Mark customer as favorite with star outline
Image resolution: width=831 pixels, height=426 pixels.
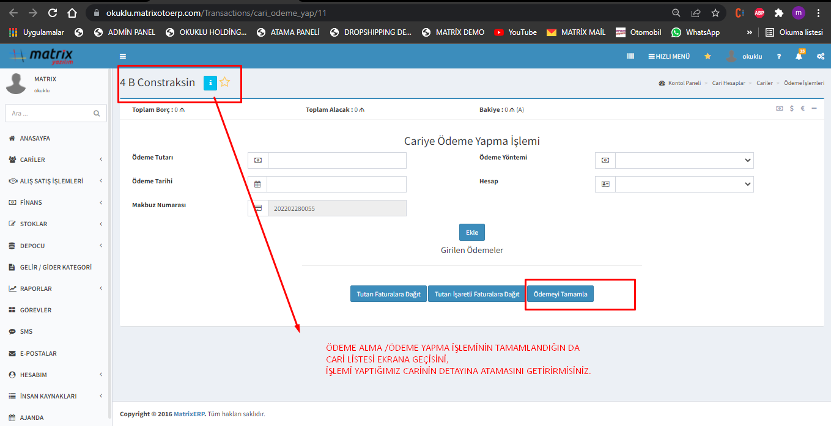(224, 83)
